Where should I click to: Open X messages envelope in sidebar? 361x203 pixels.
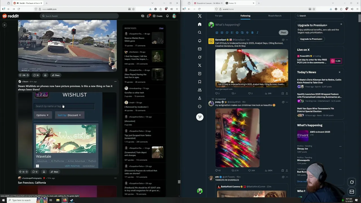tap(200, 49)
